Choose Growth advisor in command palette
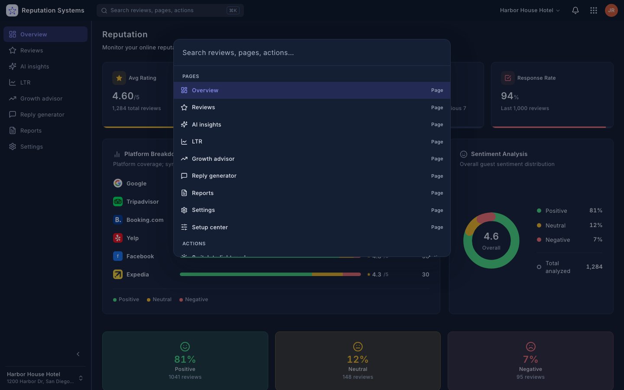Image resolution: width=624 pixels, height=390 pixels. [x=312, y=159]
